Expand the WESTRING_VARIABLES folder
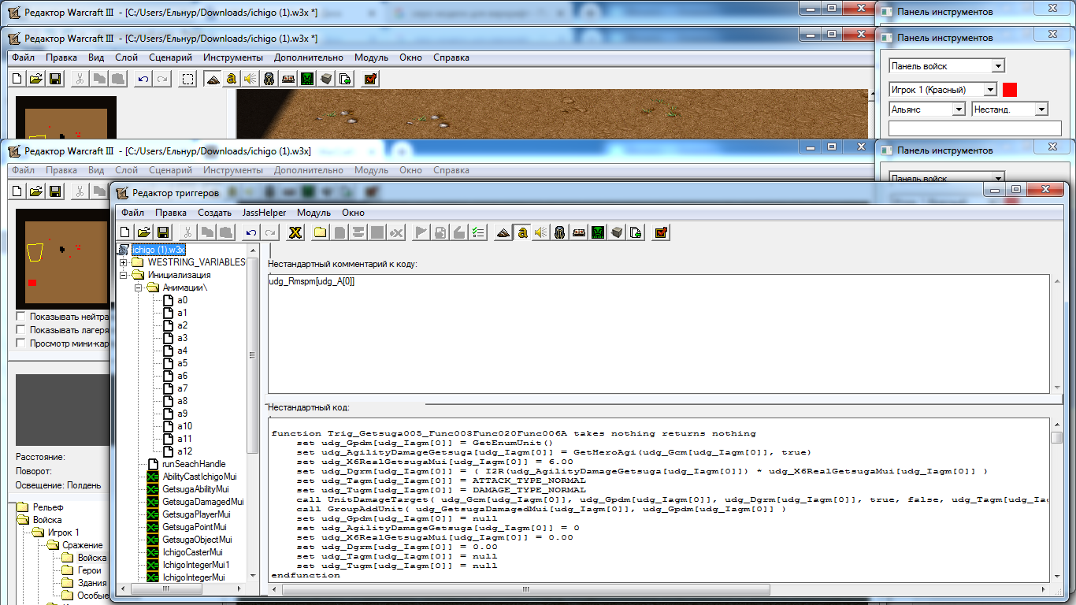The width and height of the screenshot is (1076, 605). tap(124, 262)
